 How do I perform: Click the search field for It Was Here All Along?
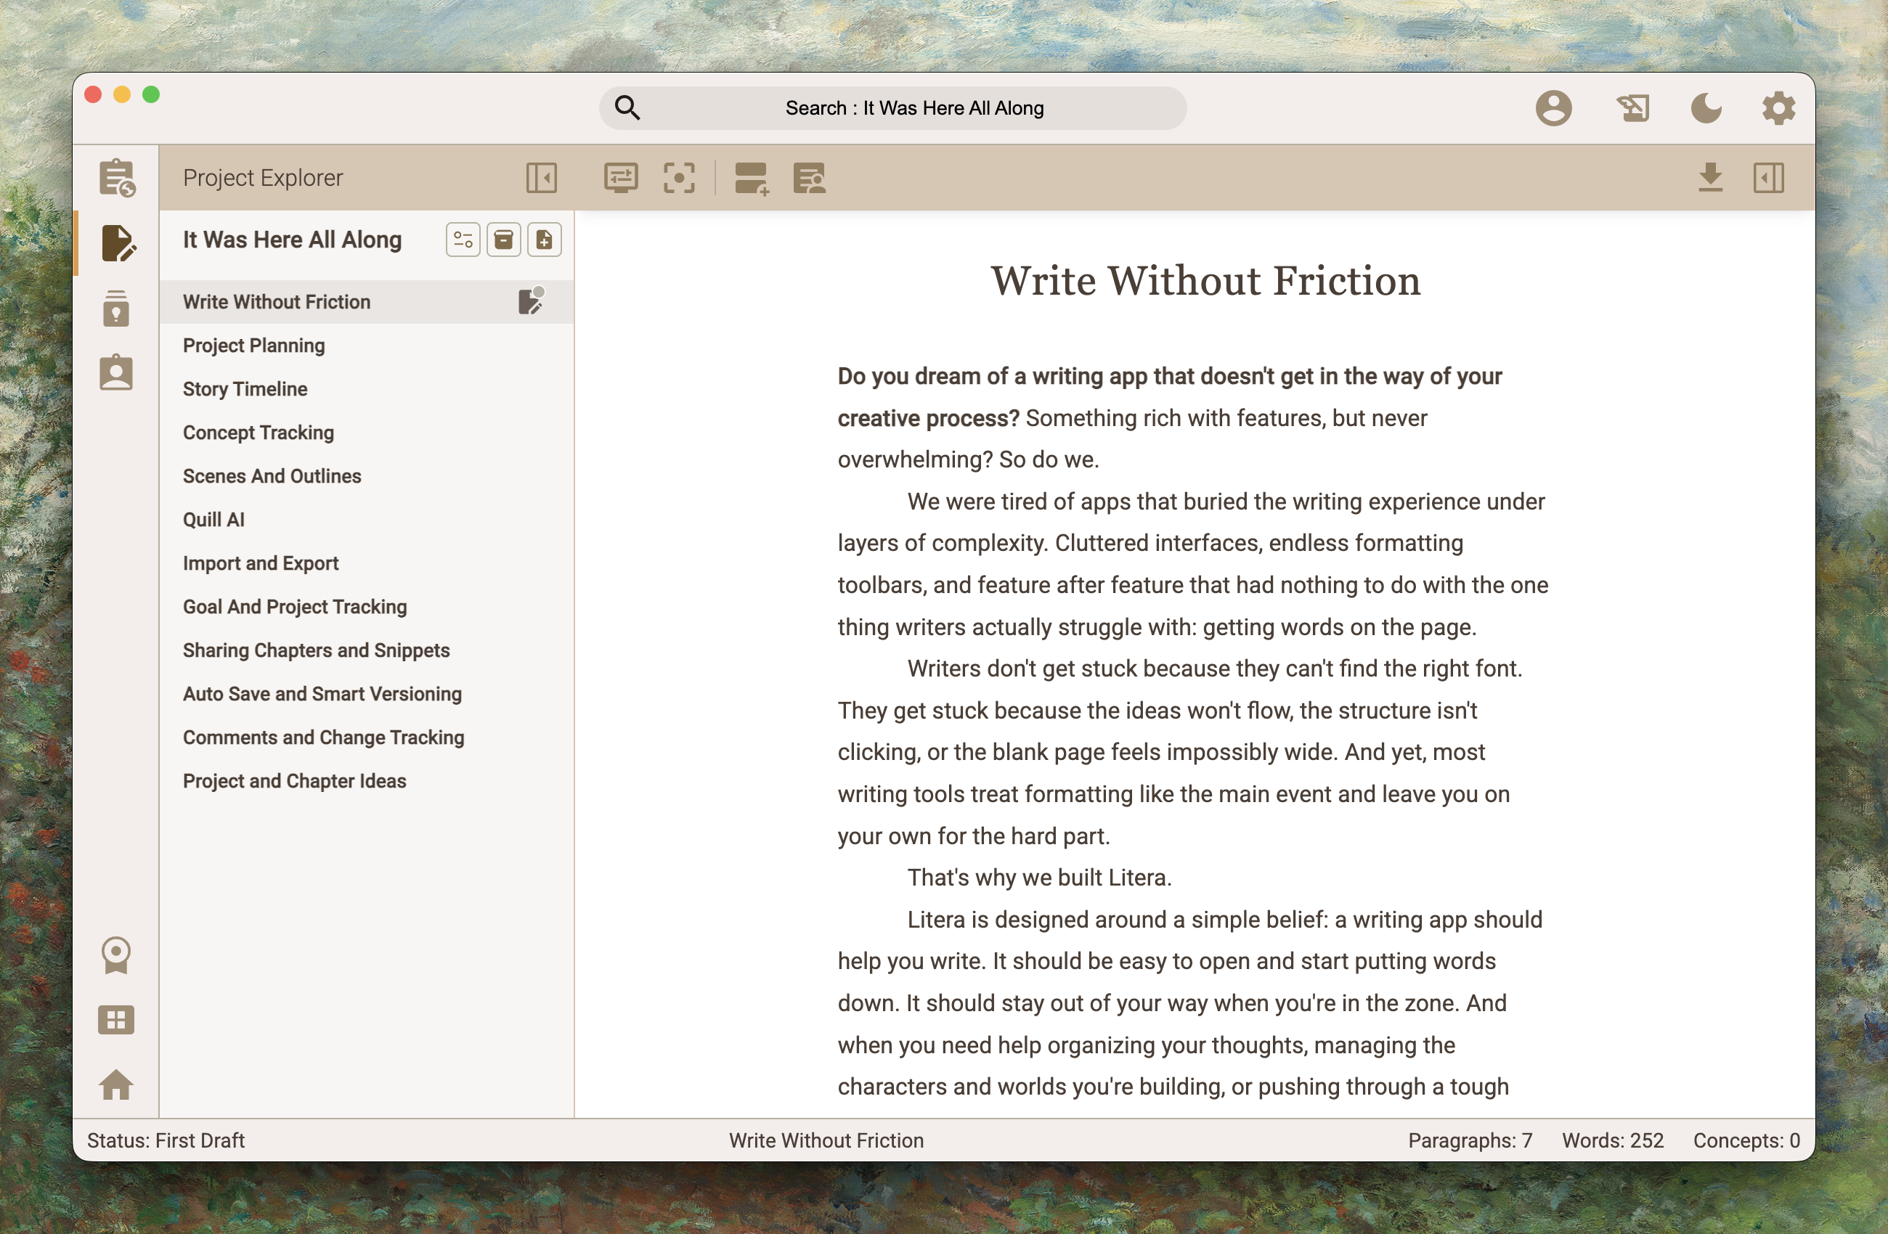click(x=892, y=108)
